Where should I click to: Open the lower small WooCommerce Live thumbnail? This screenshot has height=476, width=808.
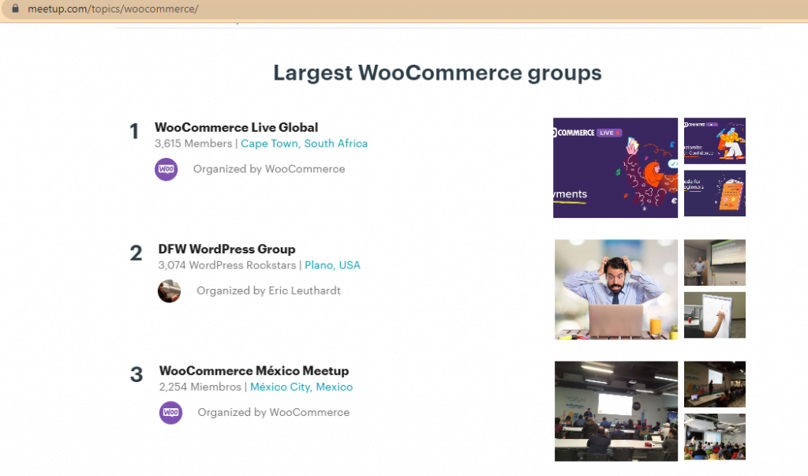click(x=715, y=193)
